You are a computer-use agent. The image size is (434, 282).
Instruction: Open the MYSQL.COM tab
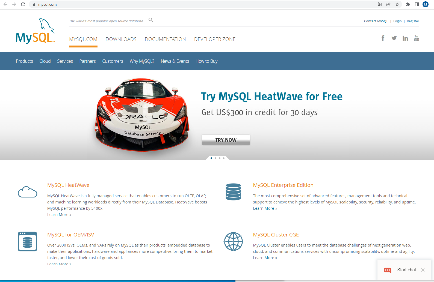point(83,39)
